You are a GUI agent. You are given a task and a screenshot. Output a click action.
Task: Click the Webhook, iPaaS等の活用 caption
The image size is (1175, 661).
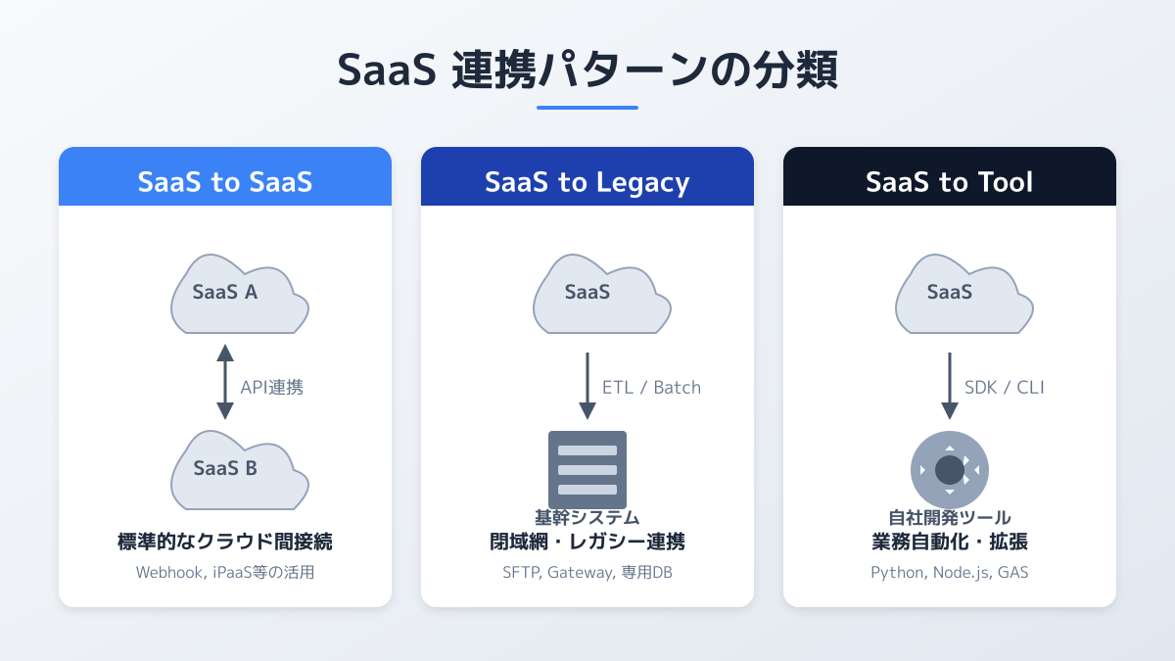[225, 573]
